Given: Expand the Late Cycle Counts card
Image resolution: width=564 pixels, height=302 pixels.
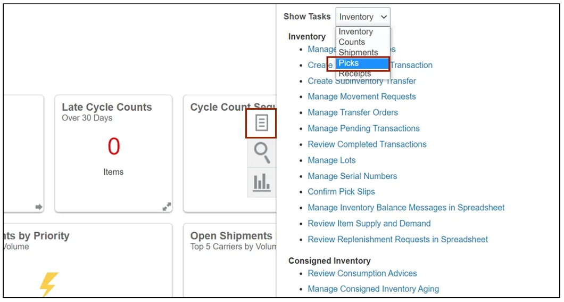Looking at the screenshot, I should pyautogui.click(x=167, y=207).
